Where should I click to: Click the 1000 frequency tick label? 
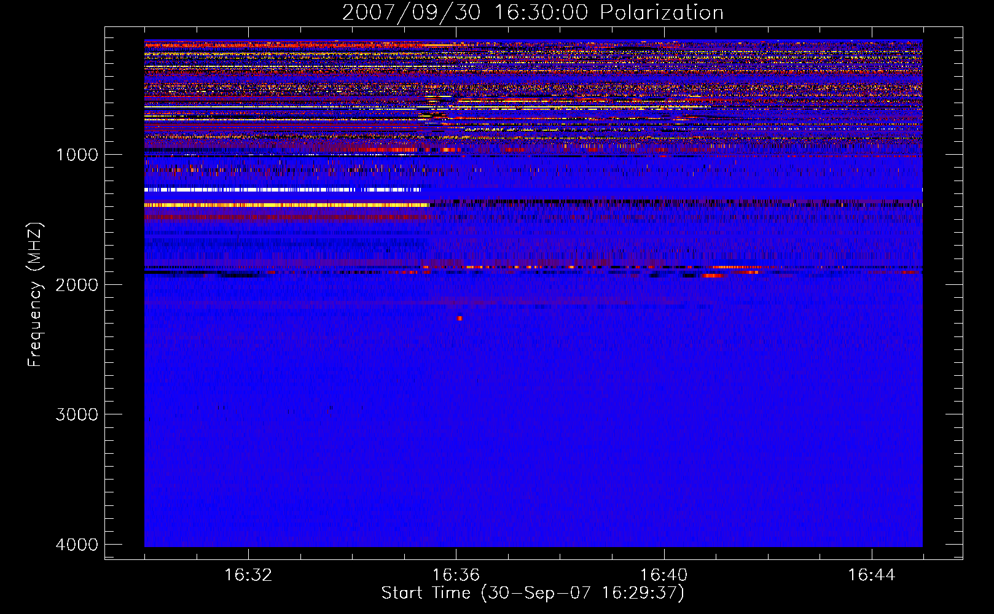(77, 154)
